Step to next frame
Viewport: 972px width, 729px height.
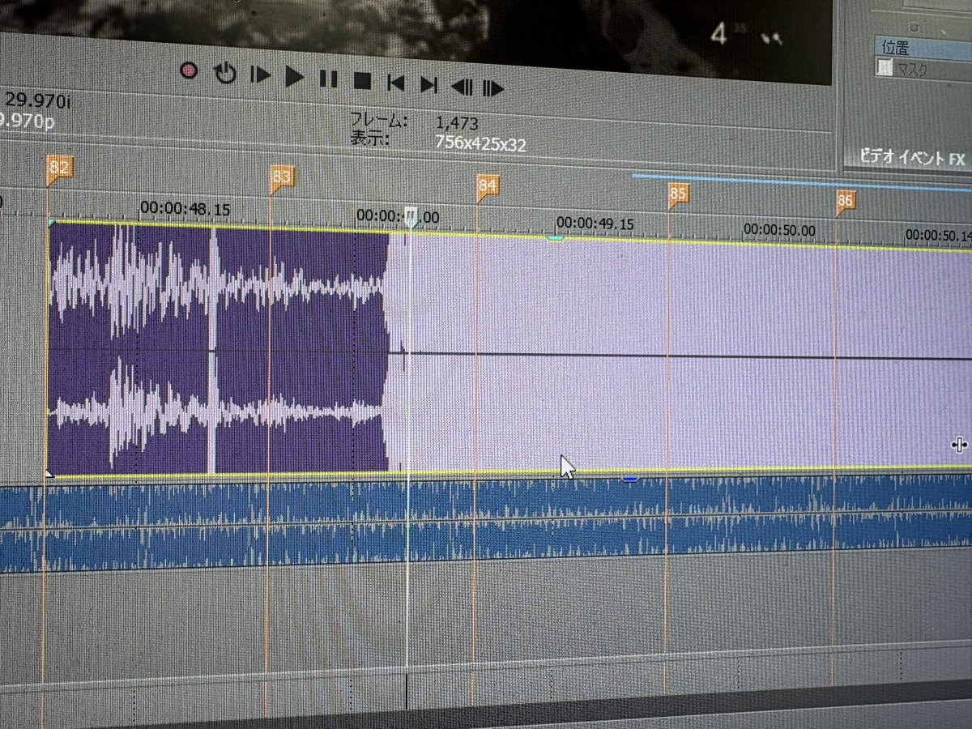(492, 87)
